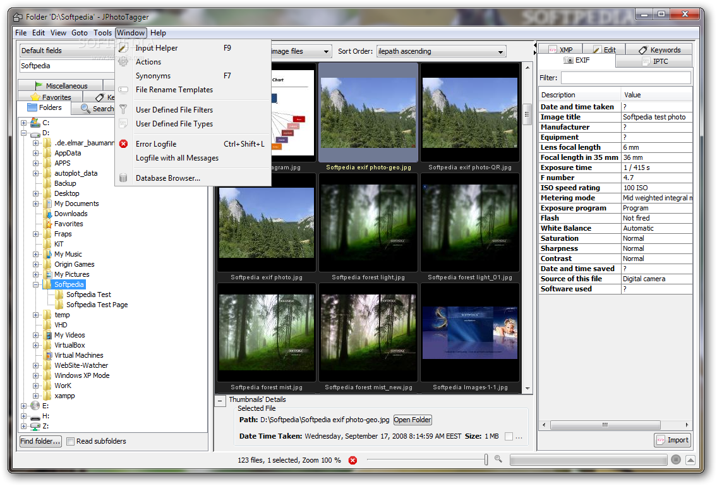Click the E: optical disc drive icon
717x486 pixels.
pyautogui.click(x=35, y=406)
